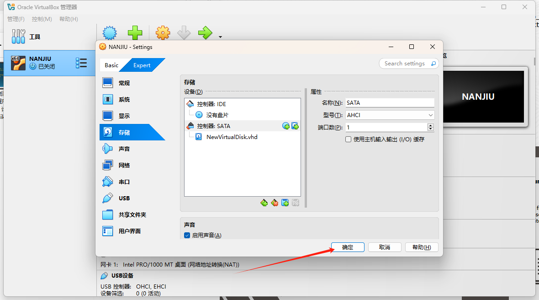The width and height of the screenshot is (539, 300).
Task: Click add hard disk icon on SATA controller
Action: 295,126
